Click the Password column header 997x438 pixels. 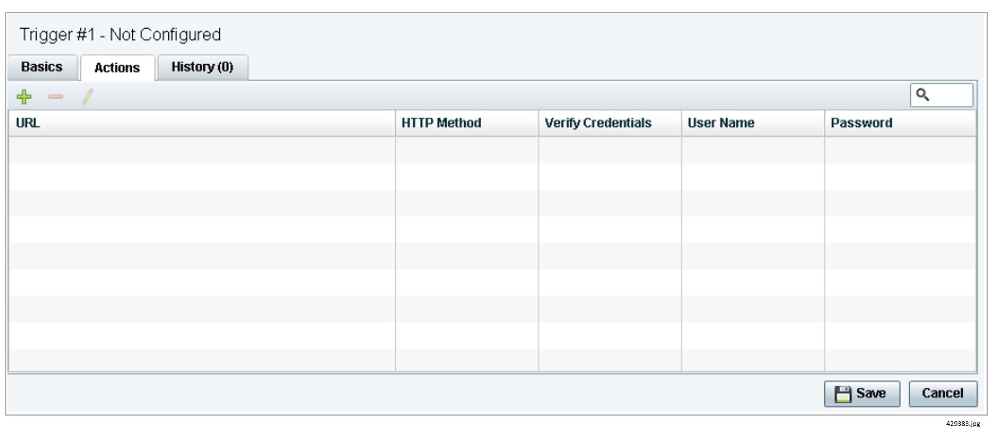pyautogui.click(x=861, y=123)
